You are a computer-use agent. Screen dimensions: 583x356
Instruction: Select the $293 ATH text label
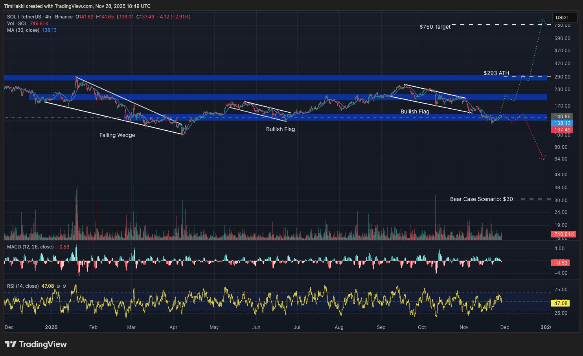(x=496, y=73)
